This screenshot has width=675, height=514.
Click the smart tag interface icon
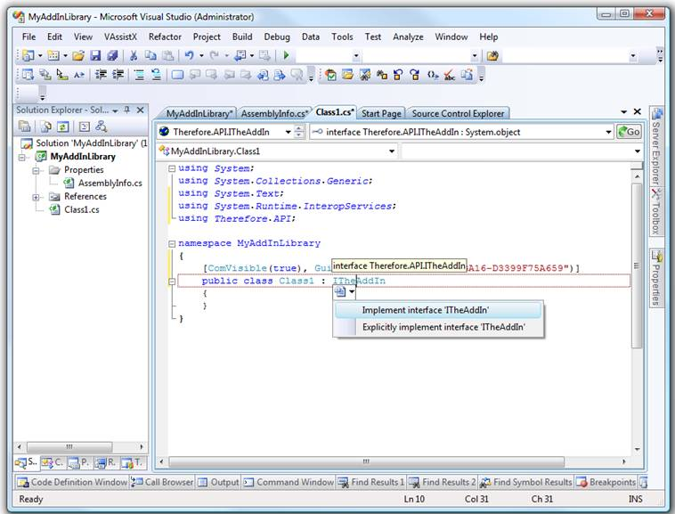pyautogui.click(x=340, y=292)
